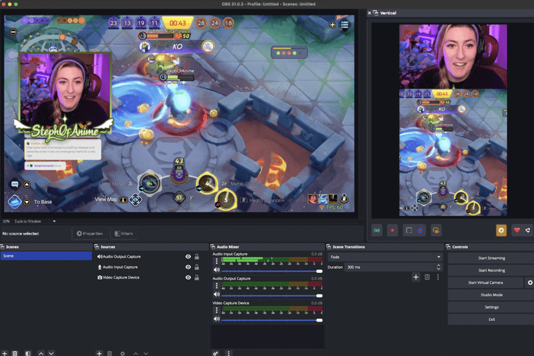
Task: Toggle visibility of Audio Output Capture source
Action: 188,257
